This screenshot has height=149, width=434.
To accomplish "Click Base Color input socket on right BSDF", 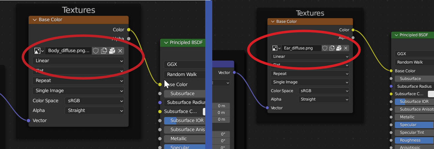I will coord(391,71).
